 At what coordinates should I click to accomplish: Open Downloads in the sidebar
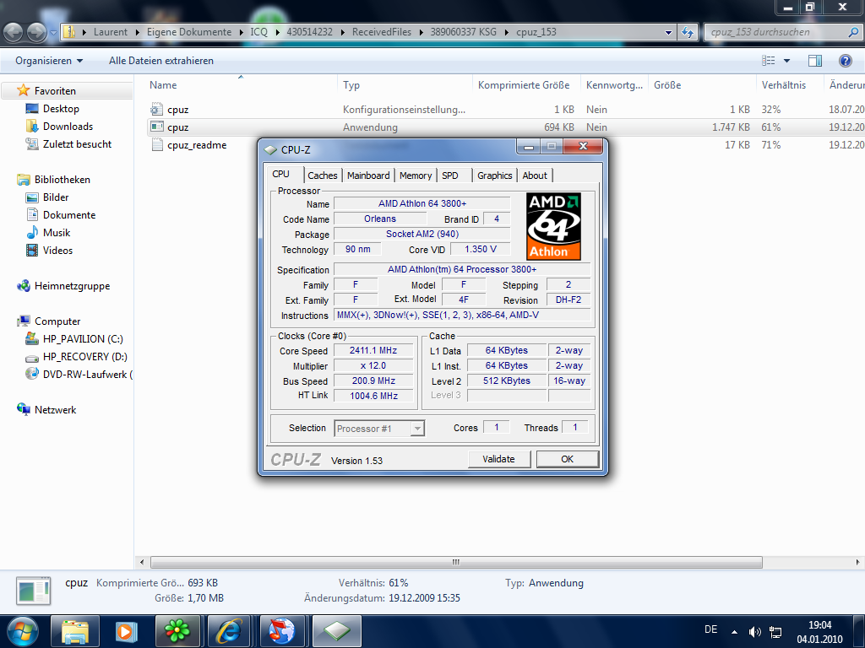(68, 127)
